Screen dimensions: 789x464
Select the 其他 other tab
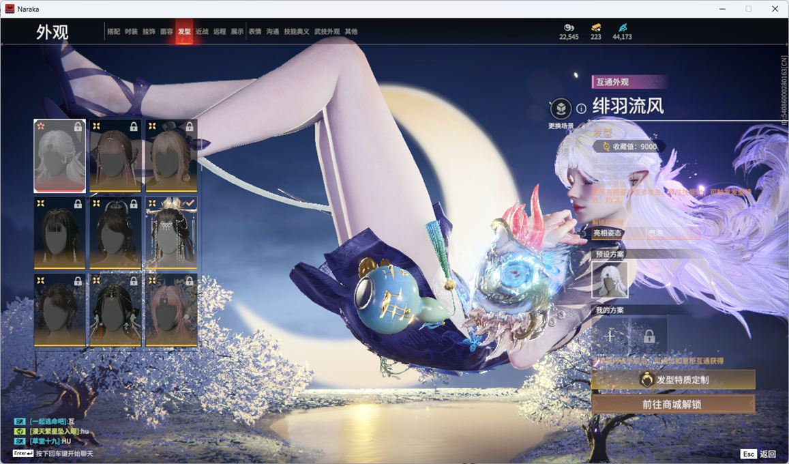pyautogui.click(x=351, y=31)
